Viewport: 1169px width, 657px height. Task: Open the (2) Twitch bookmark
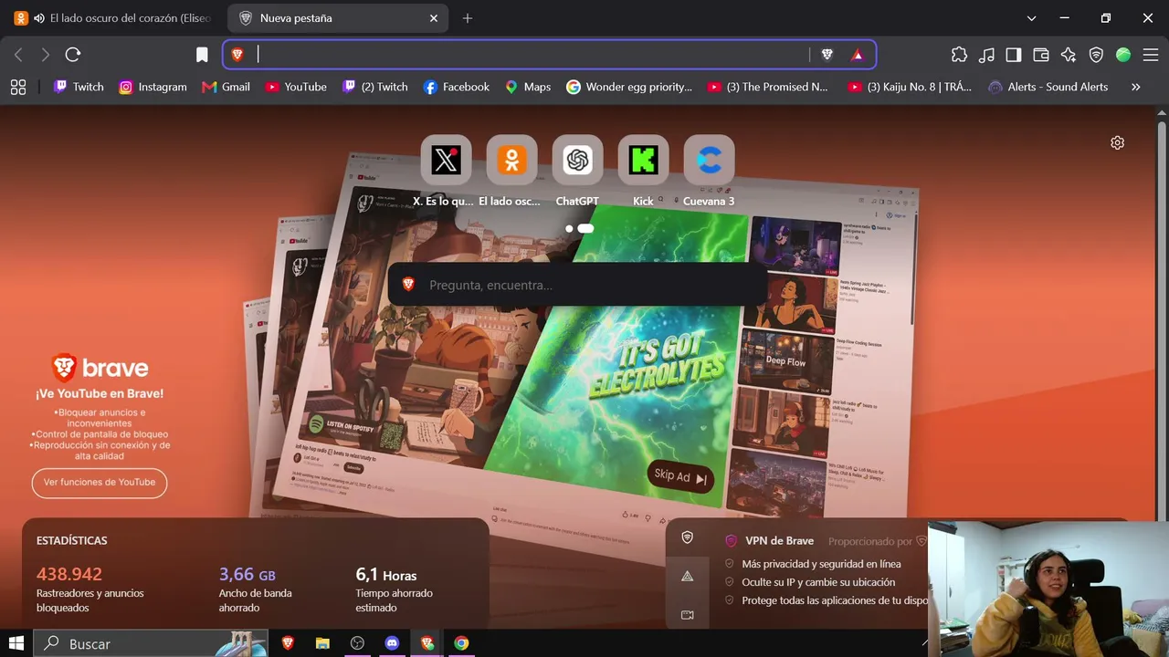[375, 87]
